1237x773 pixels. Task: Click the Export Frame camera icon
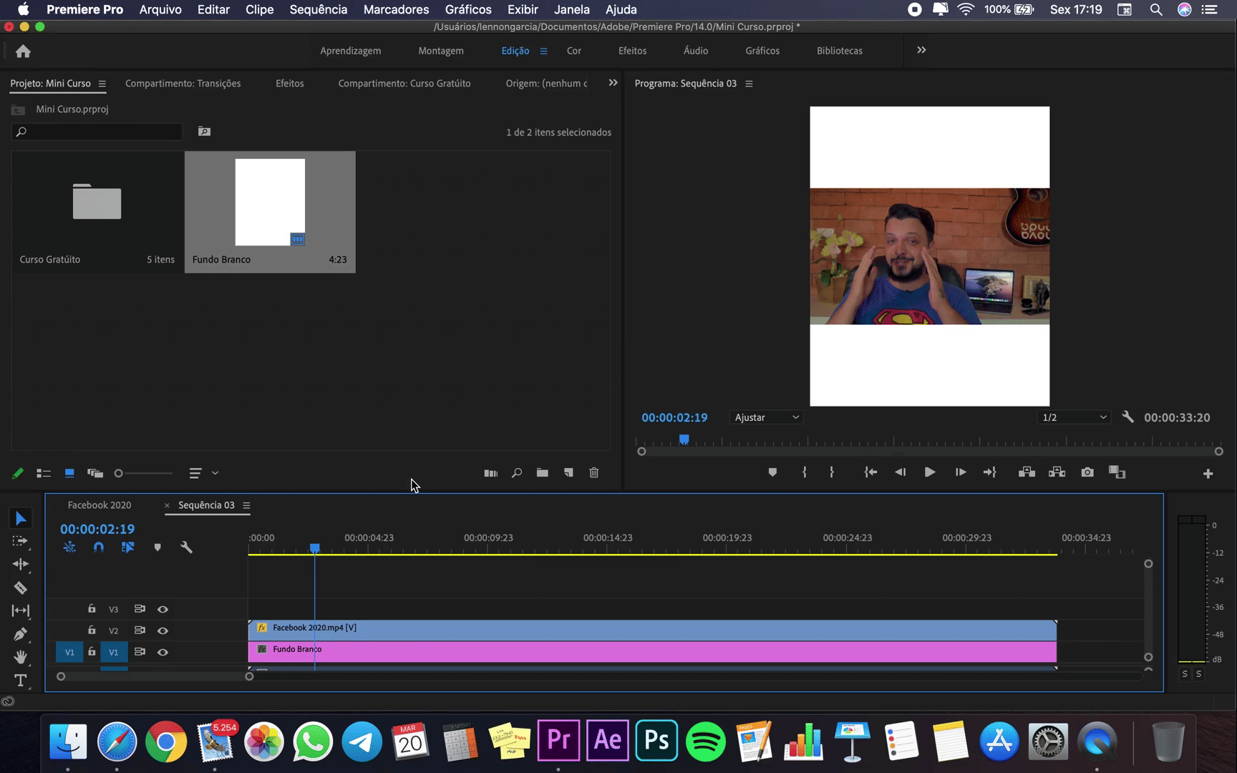[x=1087, y=472]
